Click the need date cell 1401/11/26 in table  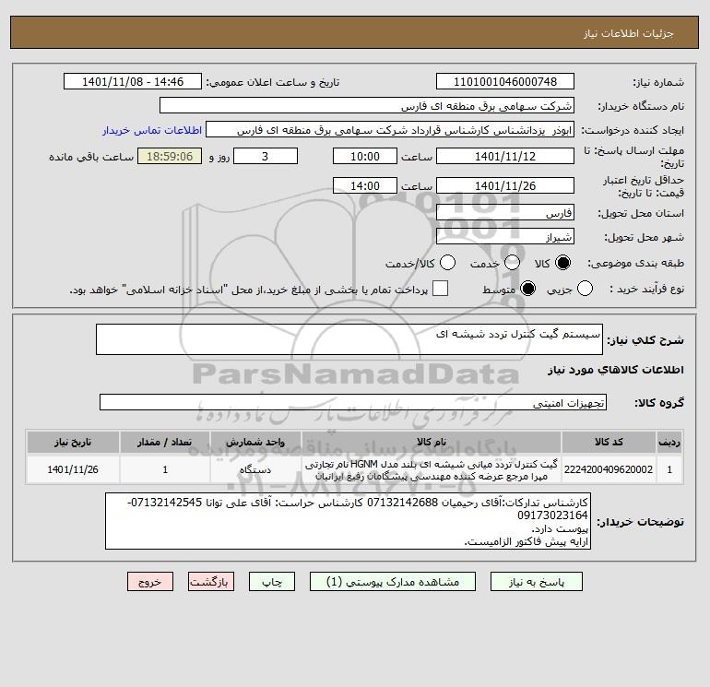73,469
